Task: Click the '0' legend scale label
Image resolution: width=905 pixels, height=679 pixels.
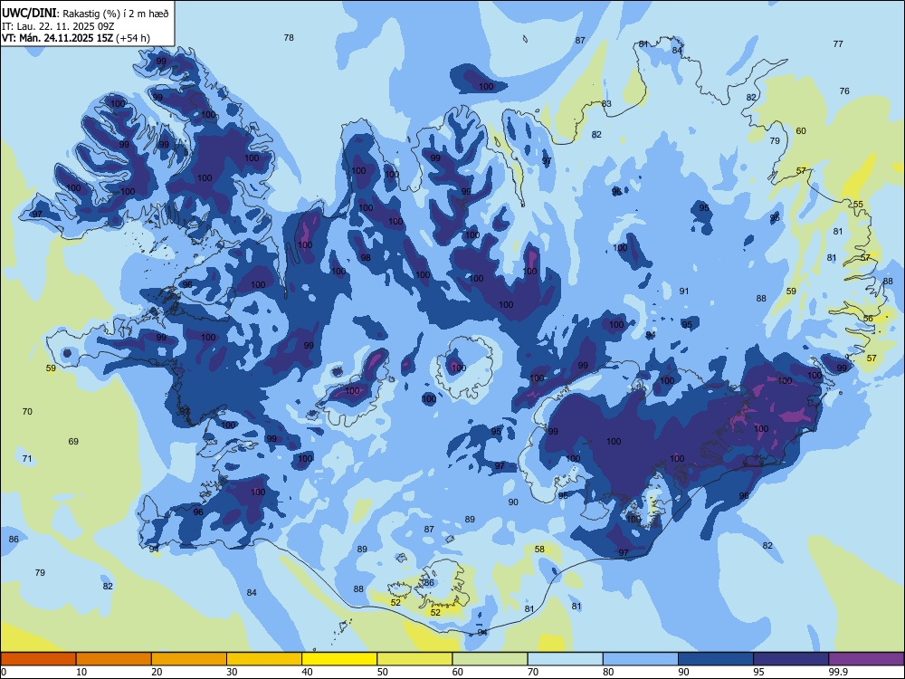Action: coord(4,672)
